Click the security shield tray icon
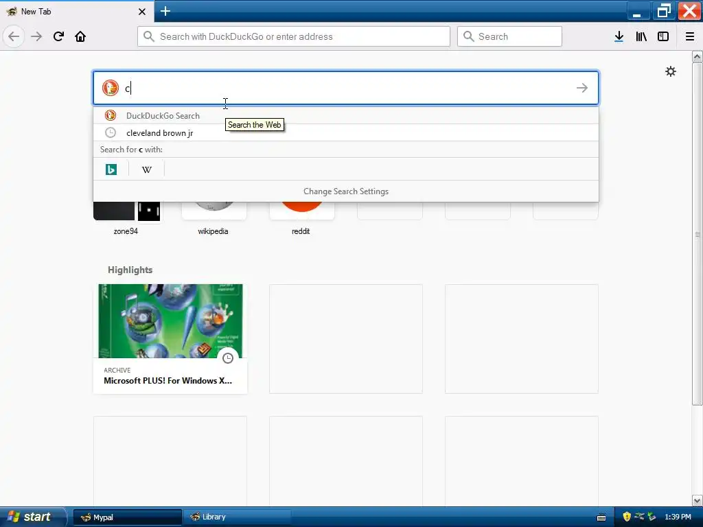703x527 pixels. click(x=627, y=517)
